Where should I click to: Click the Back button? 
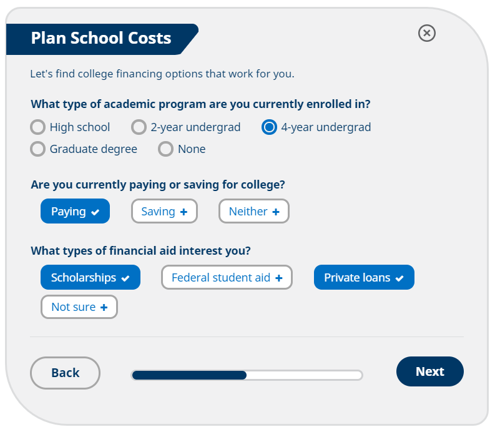tap(65, 373)
